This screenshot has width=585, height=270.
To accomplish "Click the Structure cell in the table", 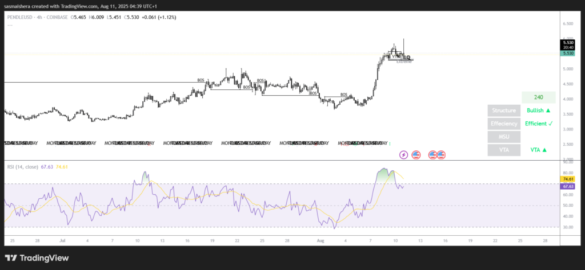I will (504, 111).
